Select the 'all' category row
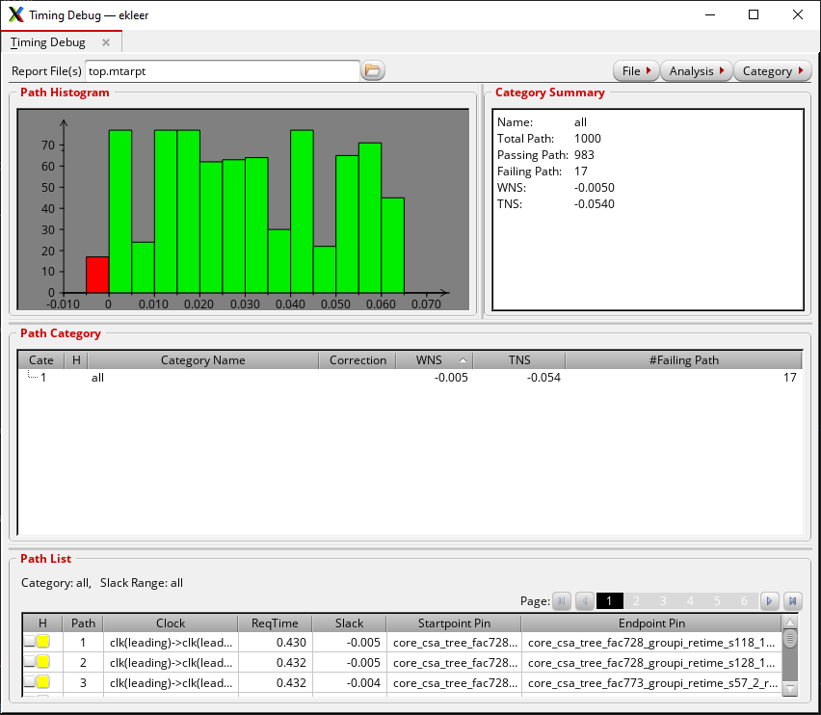This screenshot has height=715, width=821. point(410,378)
